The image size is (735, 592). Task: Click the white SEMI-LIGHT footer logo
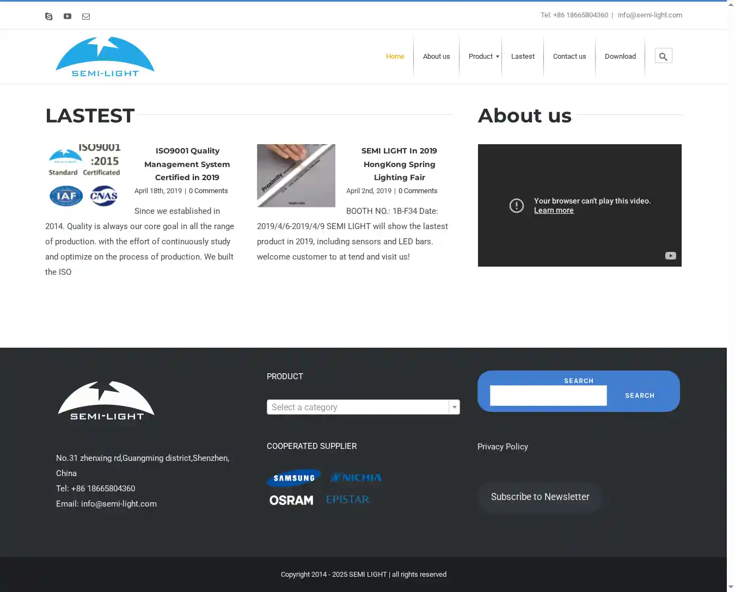click(x=106, y=401)
